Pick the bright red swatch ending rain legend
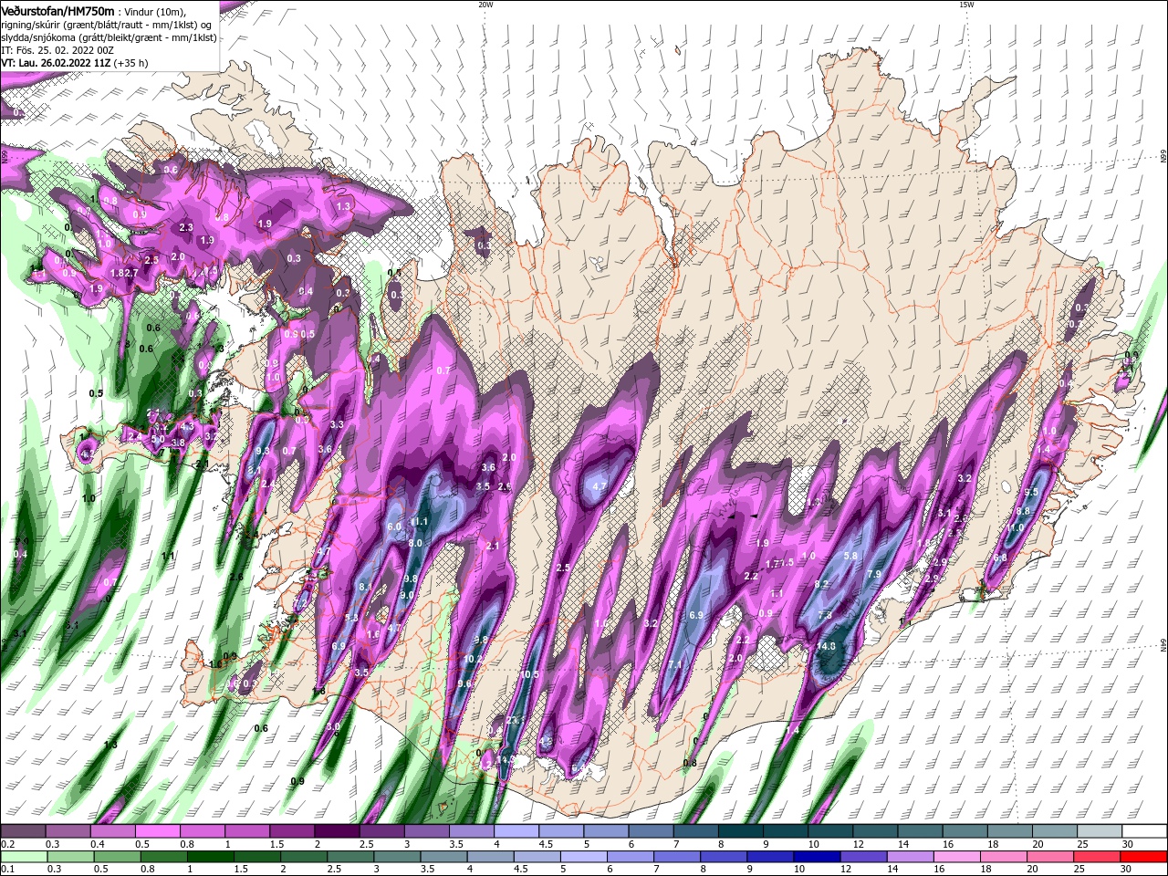This screenshot has width=1168, height=876. coord(1145,857)
